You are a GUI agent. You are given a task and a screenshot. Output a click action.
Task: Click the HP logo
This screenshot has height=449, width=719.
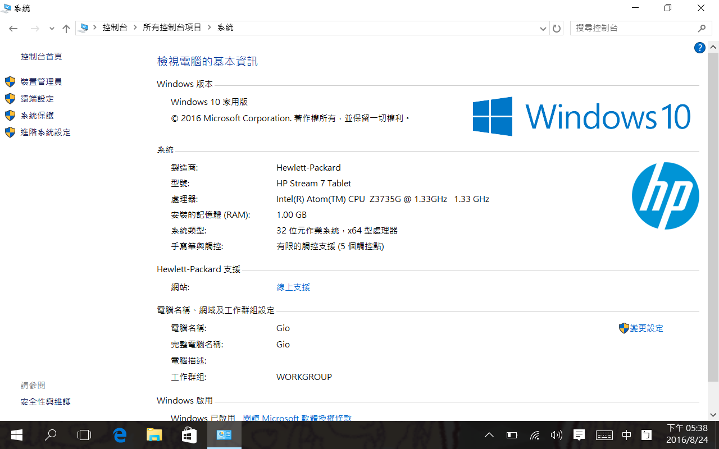tap(666, 196)
